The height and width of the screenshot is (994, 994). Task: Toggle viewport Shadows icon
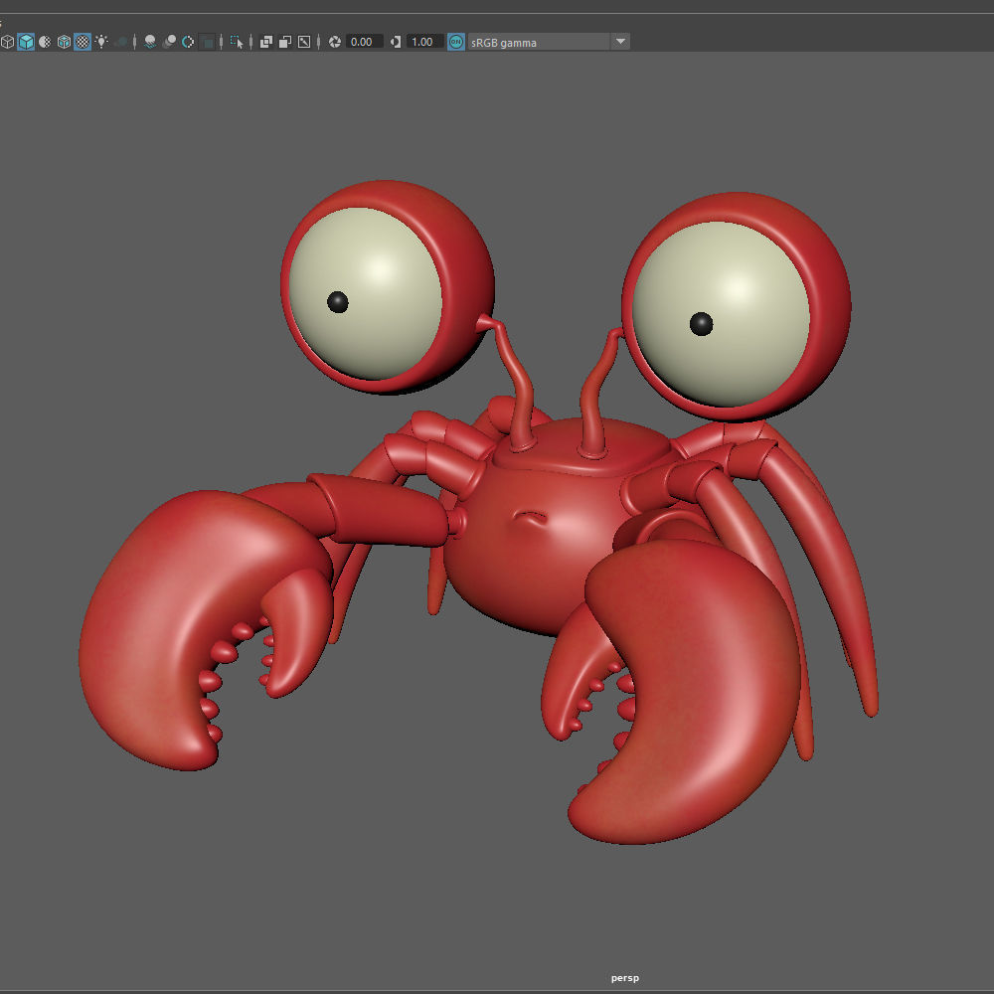click(x=120, y=42)
